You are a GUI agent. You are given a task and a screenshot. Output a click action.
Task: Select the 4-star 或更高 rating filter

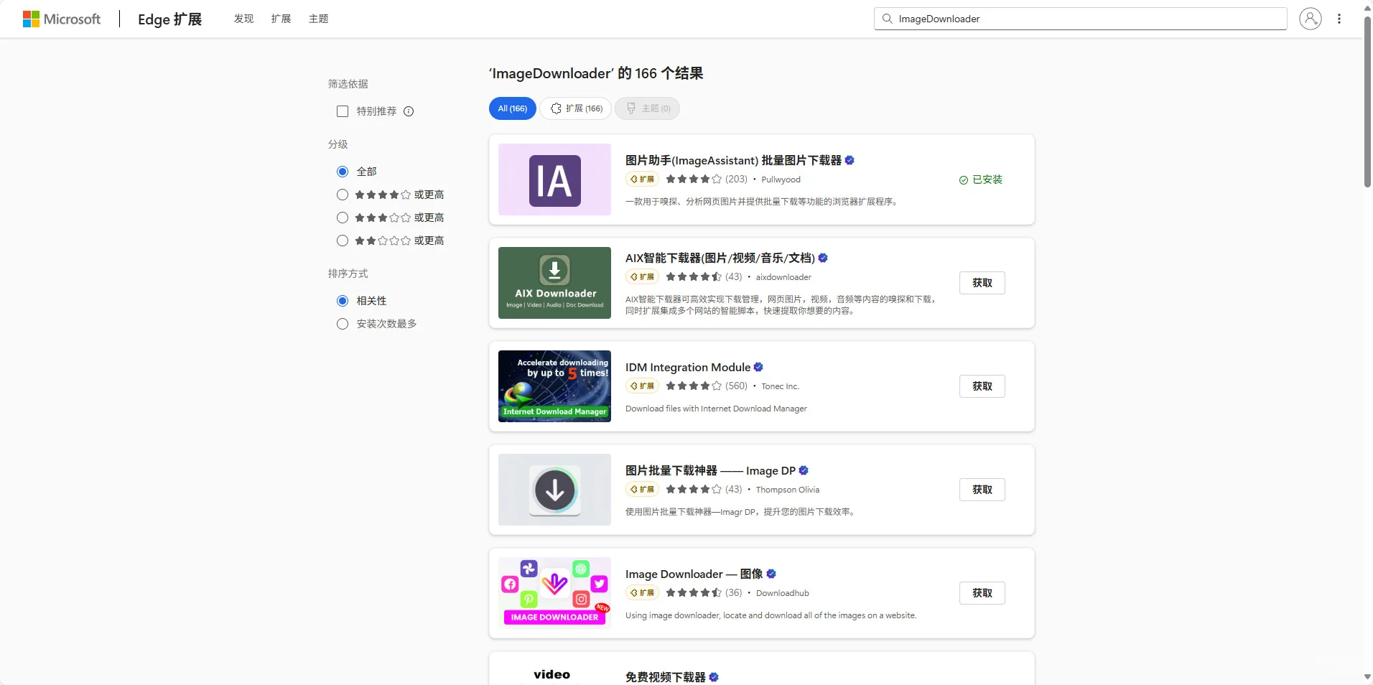click(x=343, y=194)
